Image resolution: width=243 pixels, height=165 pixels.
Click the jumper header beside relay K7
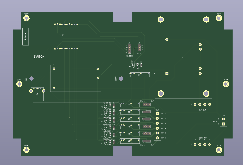click(x=147, y=141)
